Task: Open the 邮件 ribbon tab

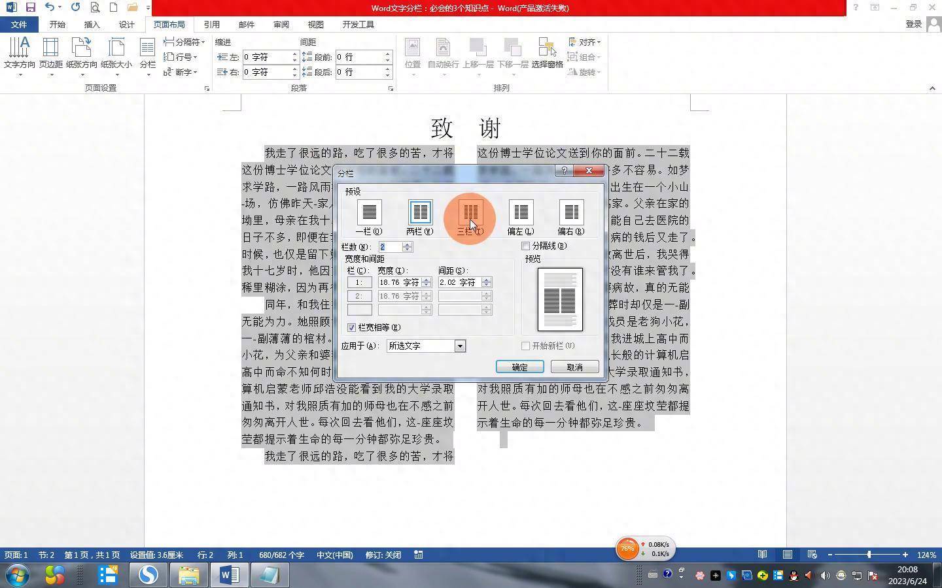Action: (246, 24)
